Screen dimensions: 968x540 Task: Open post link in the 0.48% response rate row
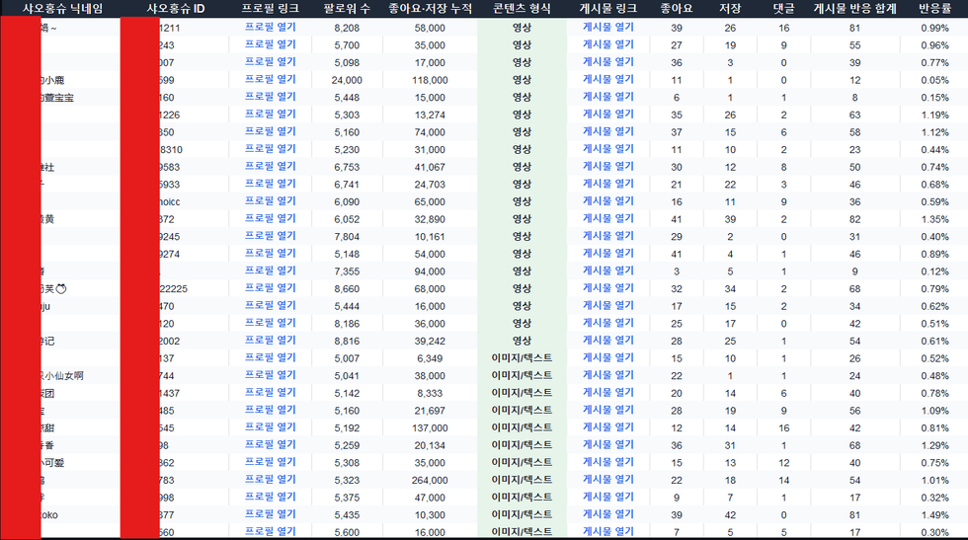(608, 375)
